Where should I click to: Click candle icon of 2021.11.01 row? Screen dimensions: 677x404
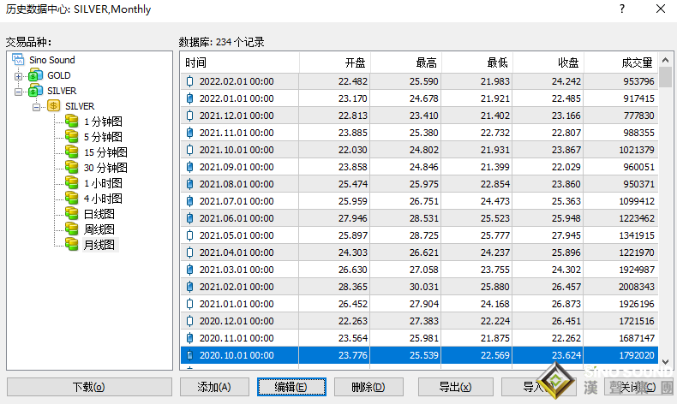click(189, 133)
